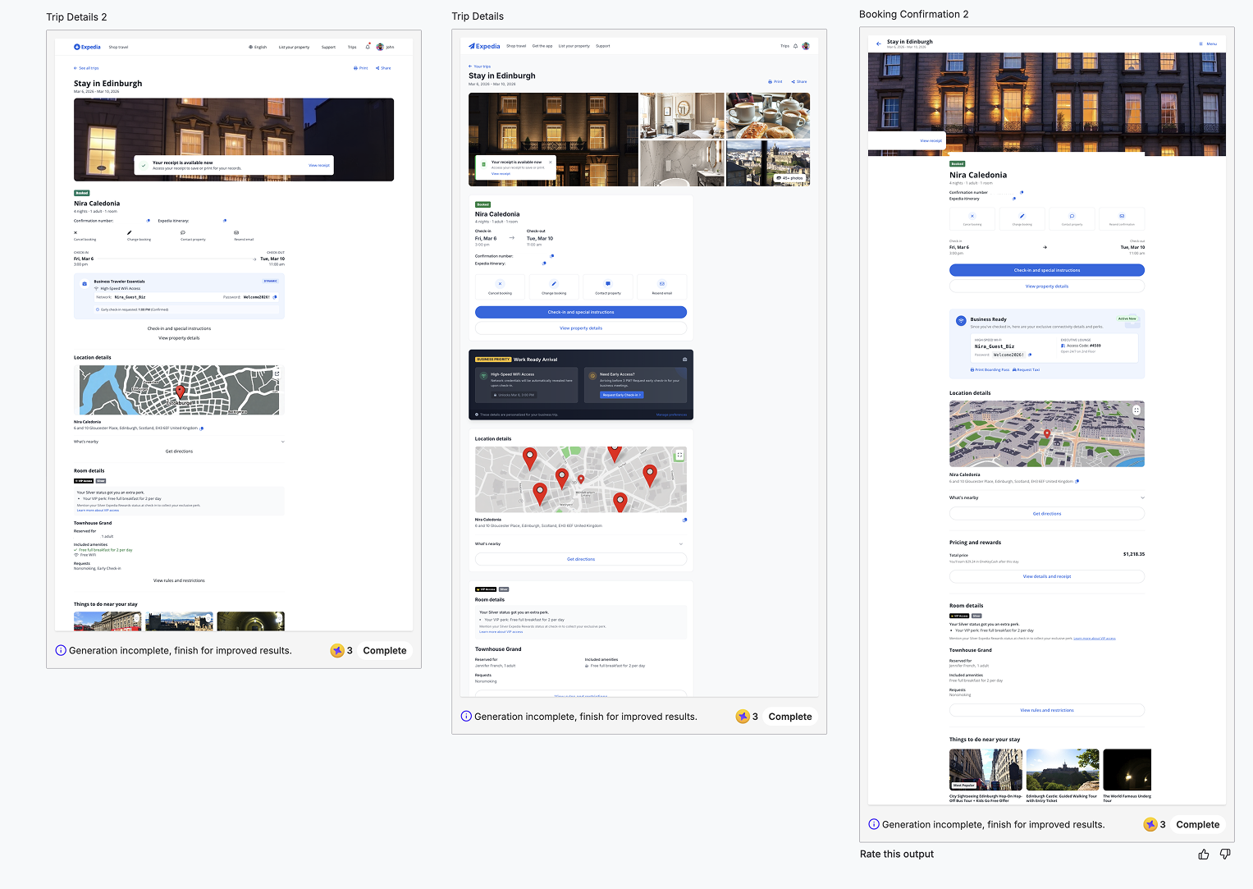Click Complete button under Trip Details 2
1253x889 pixels.
[385, 651]
